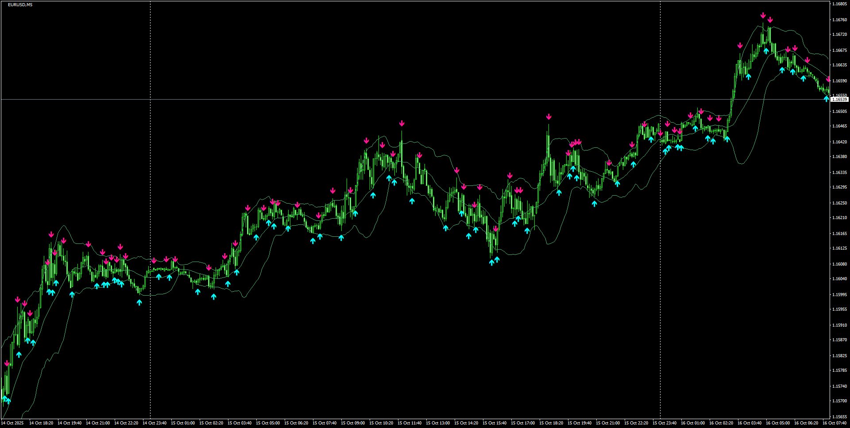The image size is (850, 428).
Task: Click the horizontal price line crossing the chart
Action: 266,100
